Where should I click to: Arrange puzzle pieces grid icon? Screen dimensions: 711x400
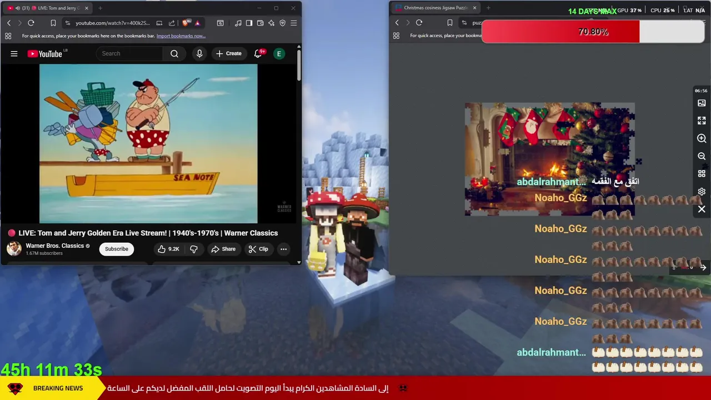coord(702,174)
